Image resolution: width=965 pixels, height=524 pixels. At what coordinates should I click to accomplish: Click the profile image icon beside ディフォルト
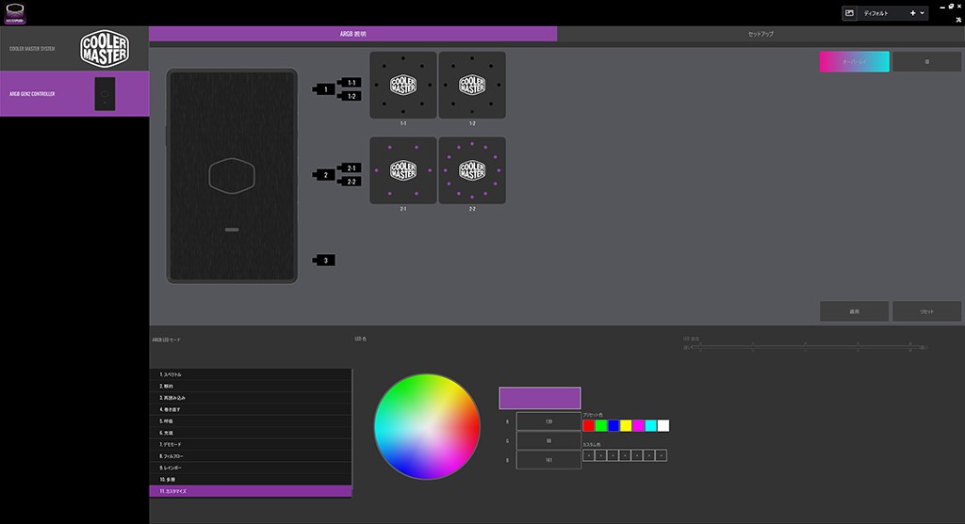pyautogui.click(x=849, y=13)
